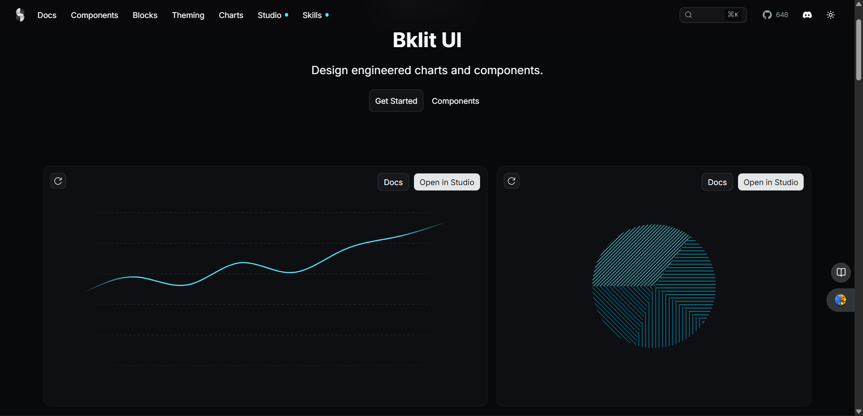Click the ⌘K shortcut badge

(733, 15)
